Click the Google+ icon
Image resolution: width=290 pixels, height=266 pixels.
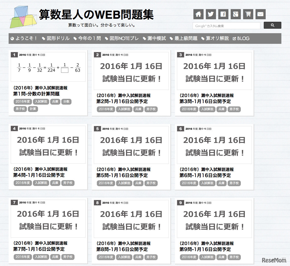coord(235,14)
